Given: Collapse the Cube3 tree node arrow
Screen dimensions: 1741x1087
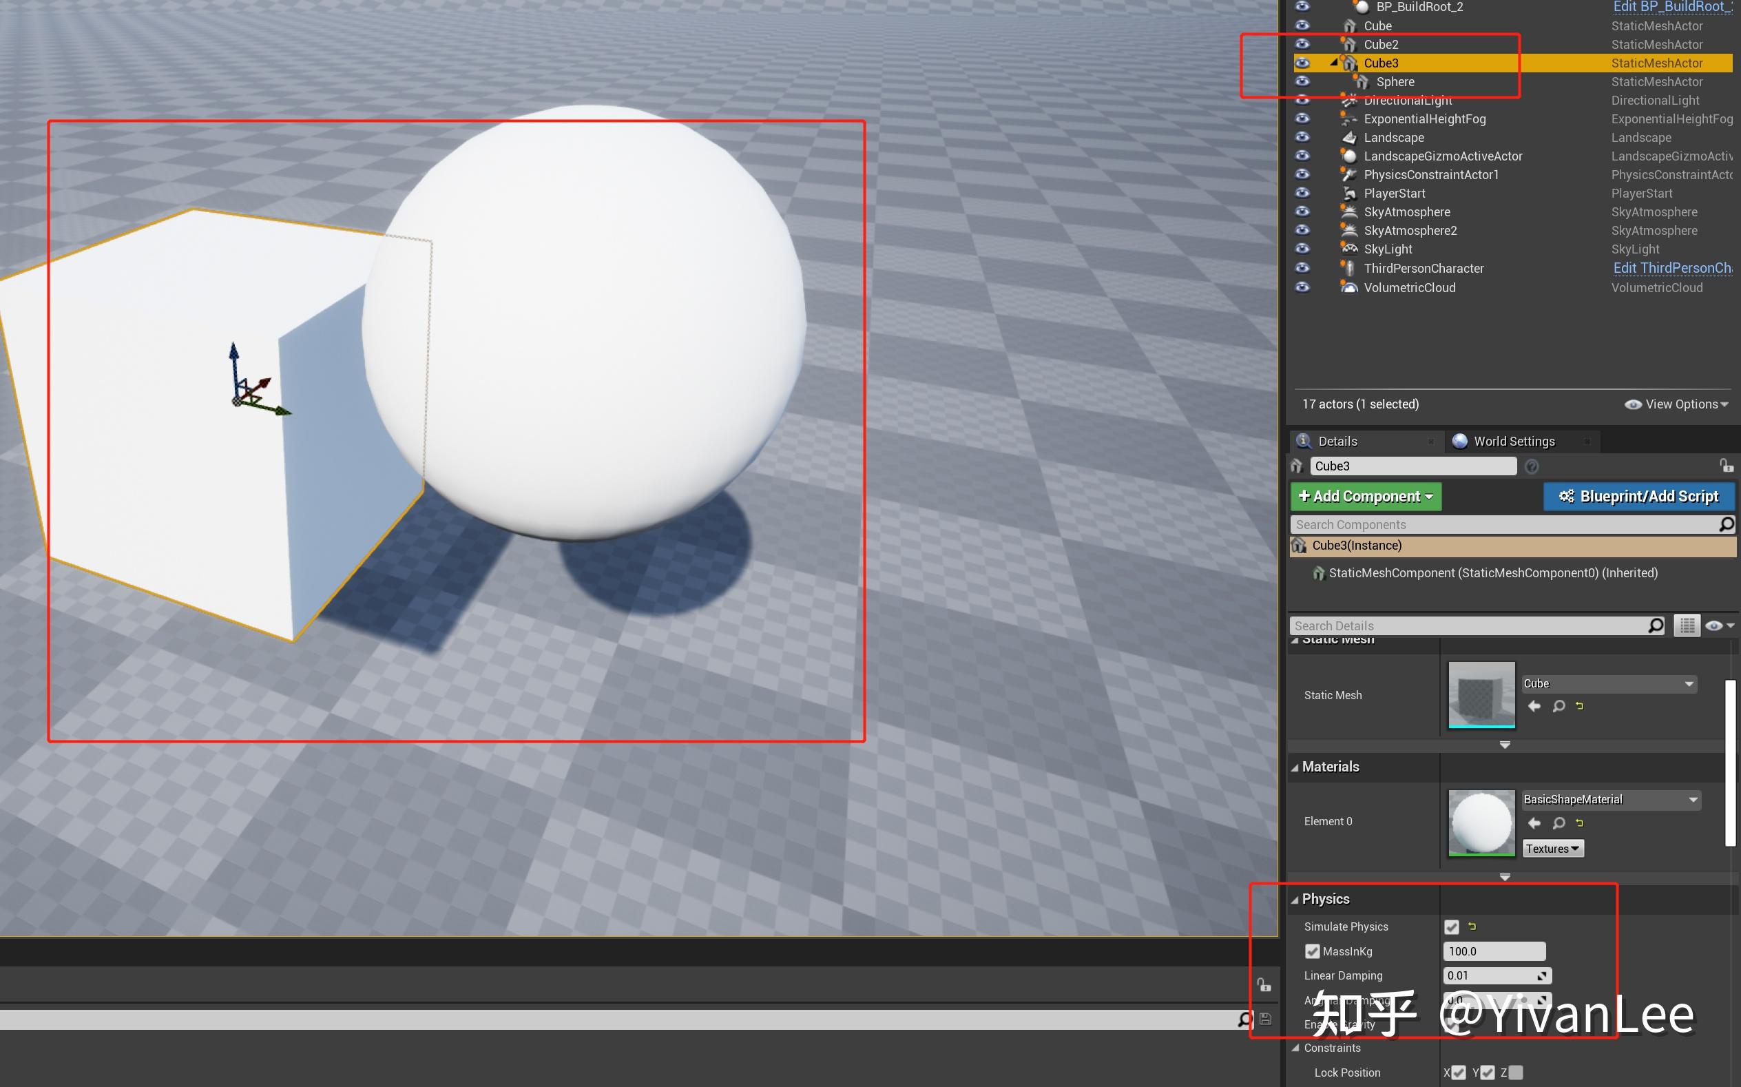Looking at the screenshot, I should 1333,63.
